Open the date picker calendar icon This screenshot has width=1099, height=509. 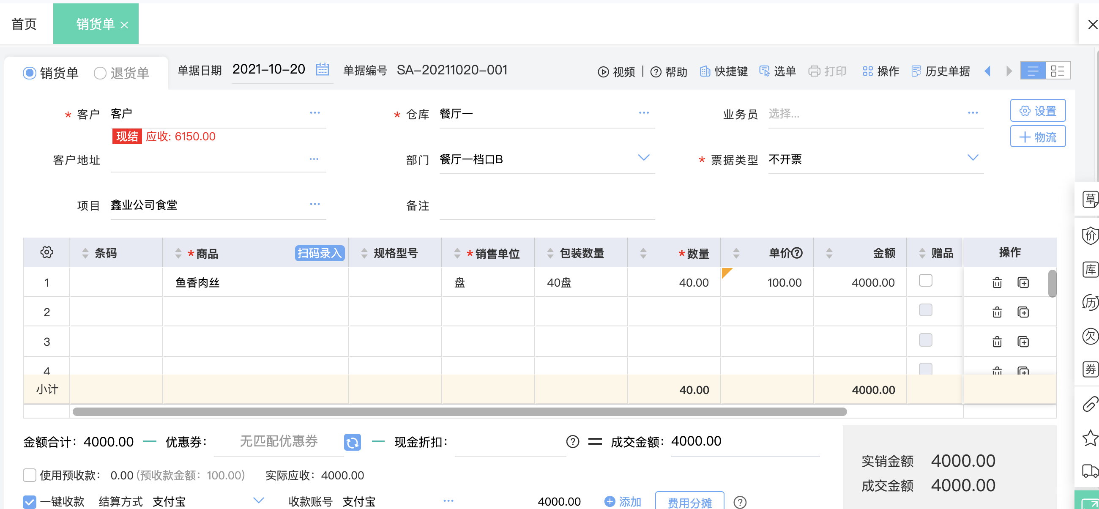pyautogui.click(x=322, y=69)
